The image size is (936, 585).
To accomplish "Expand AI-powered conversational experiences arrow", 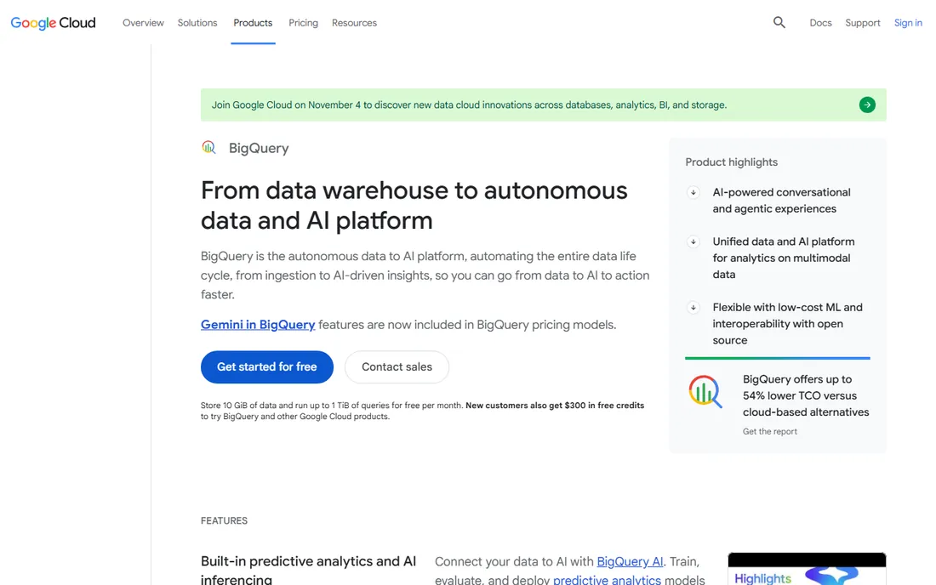I will click(x=693, y=193).
